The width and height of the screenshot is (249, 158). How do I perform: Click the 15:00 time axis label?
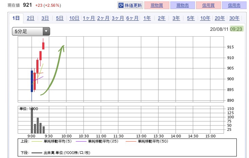point(210,136)
